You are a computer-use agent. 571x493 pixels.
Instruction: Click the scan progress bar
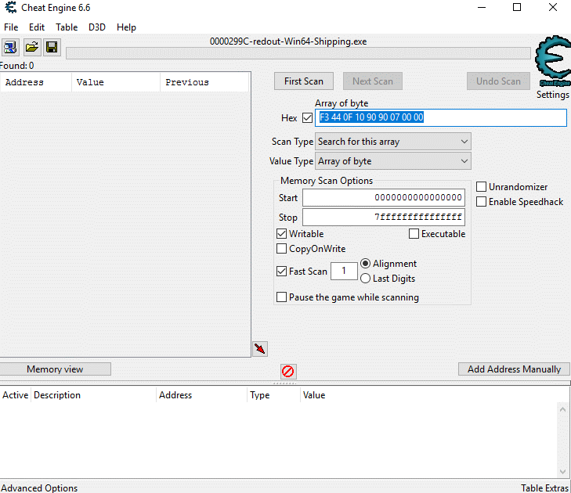[298, 53]
